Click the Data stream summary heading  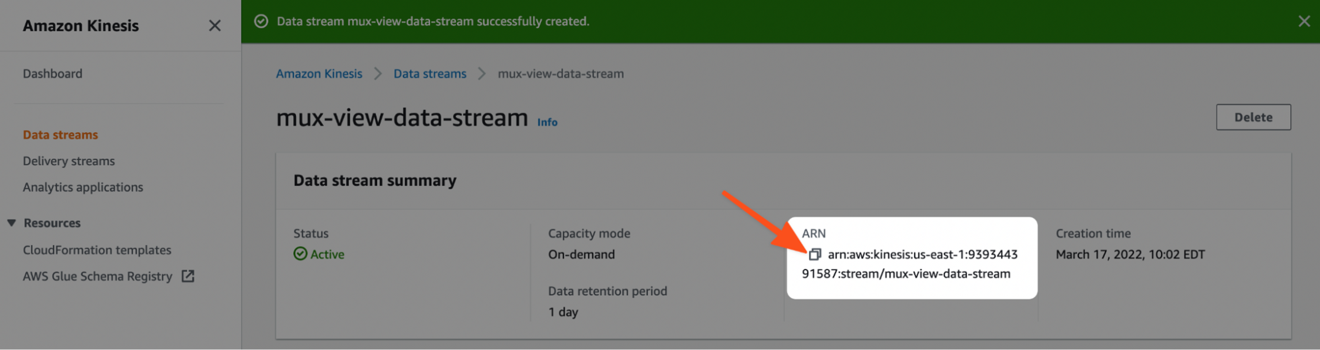tap(375, 181)
